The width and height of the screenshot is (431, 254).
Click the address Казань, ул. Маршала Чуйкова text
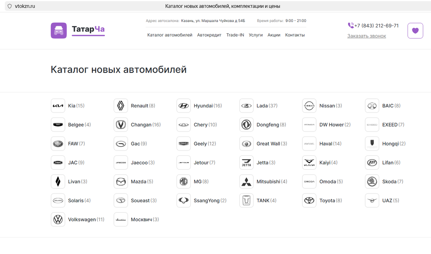click(x=213, y=21)
